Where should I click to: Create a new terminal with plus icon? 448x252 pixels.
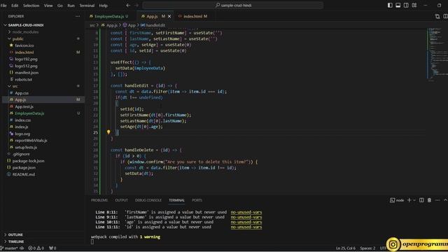coord(409,200)
